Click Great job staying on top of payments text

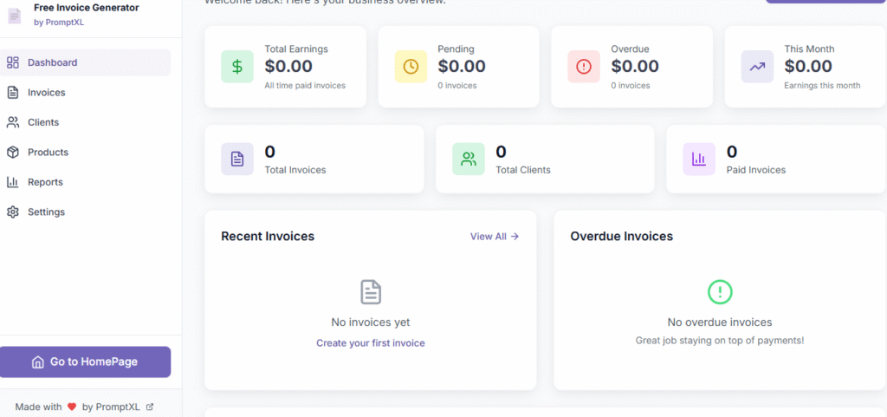tap(720, 341)
